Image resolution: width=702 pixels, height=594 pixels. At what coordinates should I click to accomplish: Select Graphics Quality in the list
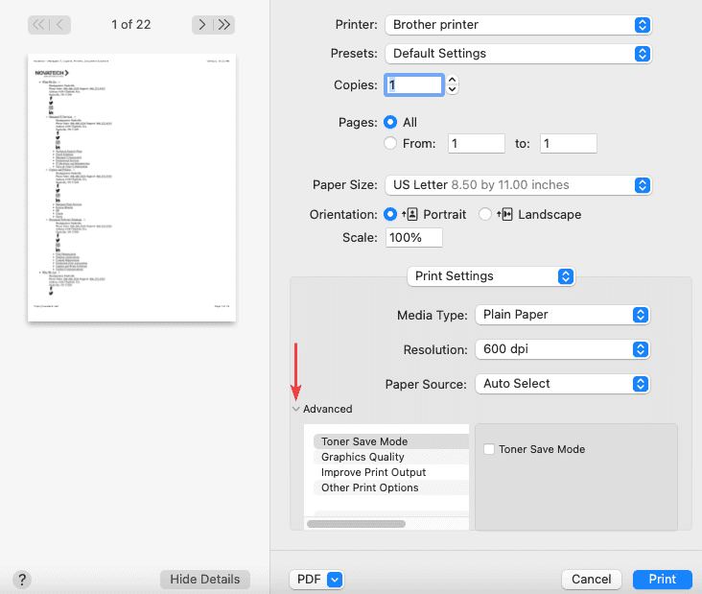[x=363, y=457]
